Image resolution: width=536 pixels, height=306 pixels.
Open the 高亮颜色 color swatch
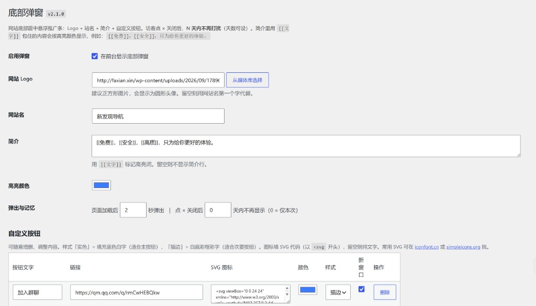coord(101,185)
